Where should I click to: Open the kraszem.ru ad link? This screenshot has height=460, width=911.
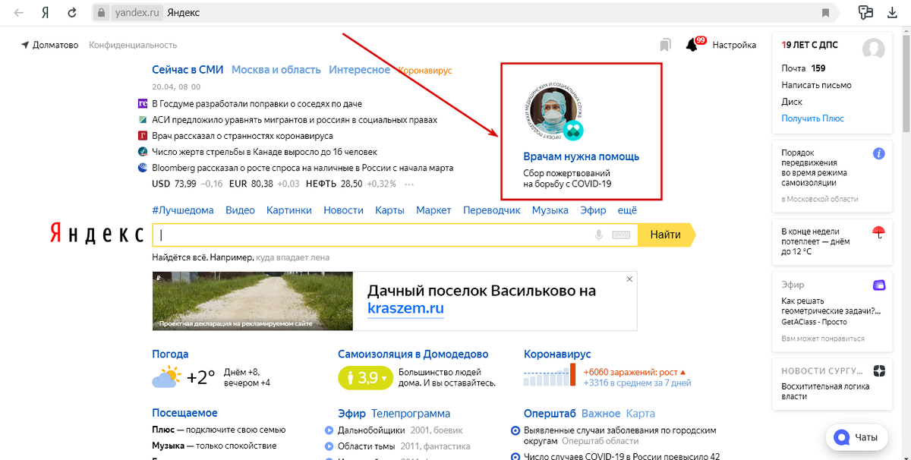pos(405,309)
